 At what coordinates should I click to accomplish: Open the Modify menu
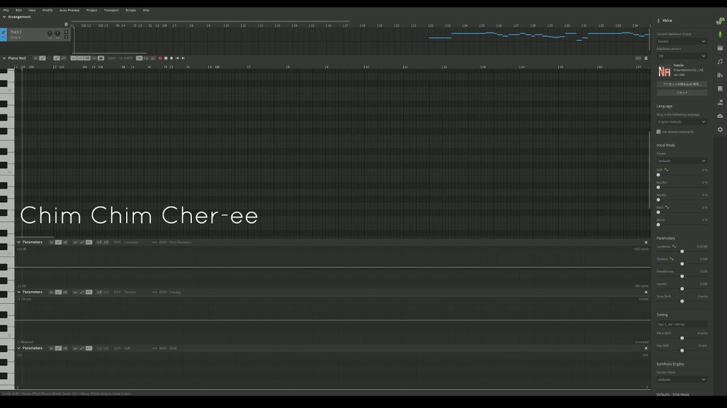[48, 10]
